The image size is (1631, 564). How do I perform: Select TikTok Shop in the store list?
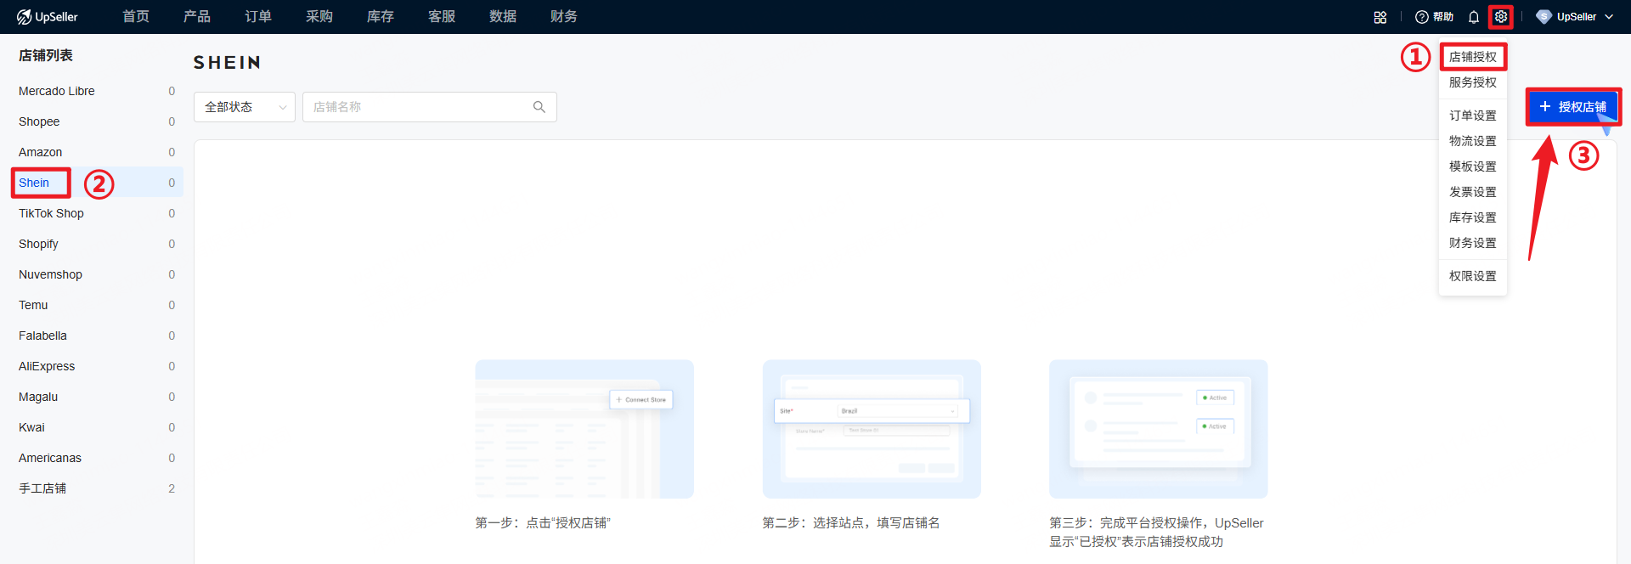pyautogui.click(x=51, y=213)
